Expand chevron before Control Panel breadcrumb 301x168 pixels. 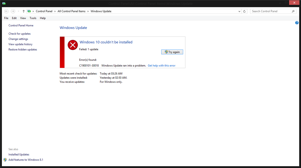(33, 11)
